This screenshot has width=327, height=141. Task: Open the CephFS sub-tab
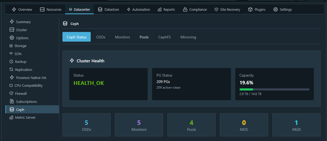[x=164, y=37]
